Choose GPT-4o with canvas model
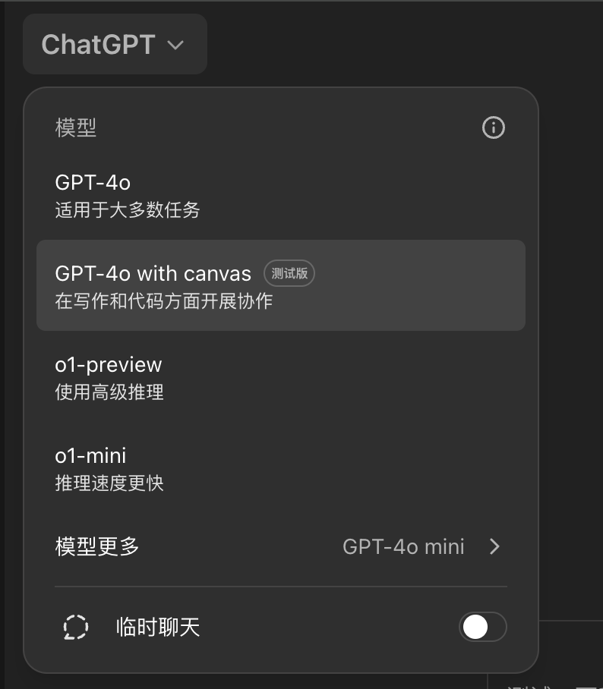The height and width of the screenshot is (689, 603). 153,273
